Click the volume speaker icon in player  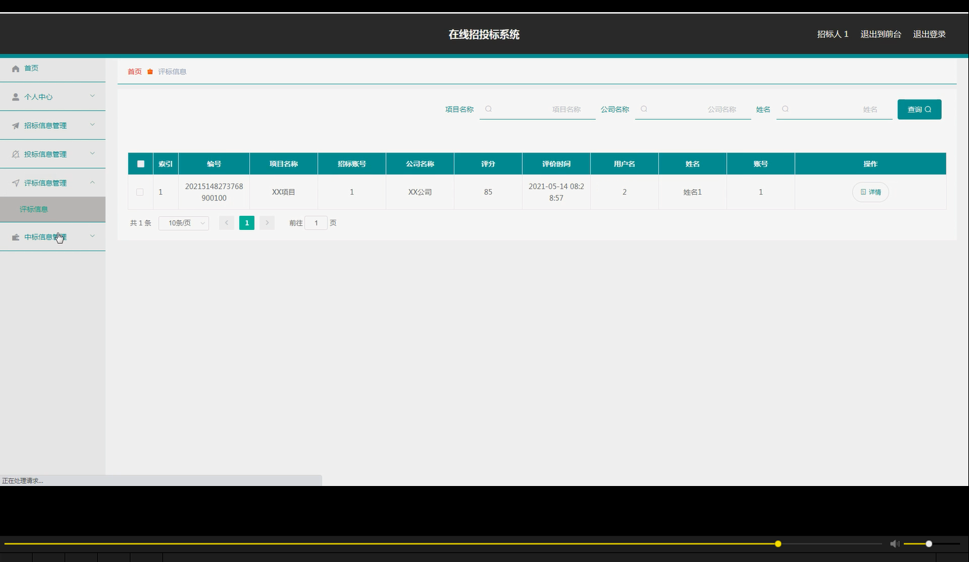coord(895,543)
